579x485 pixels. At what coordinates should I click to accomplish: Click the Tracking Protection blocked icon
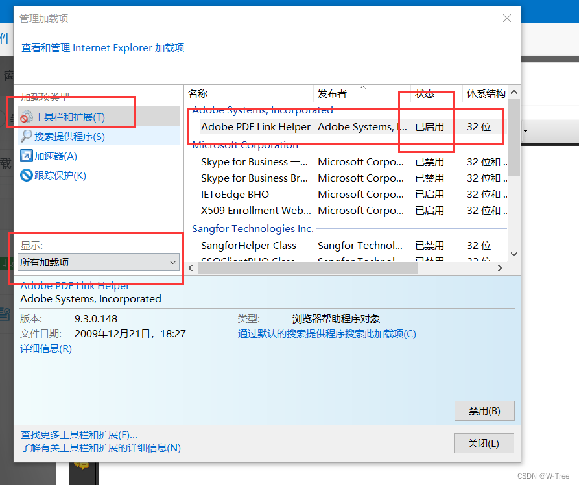coord(26,175)
